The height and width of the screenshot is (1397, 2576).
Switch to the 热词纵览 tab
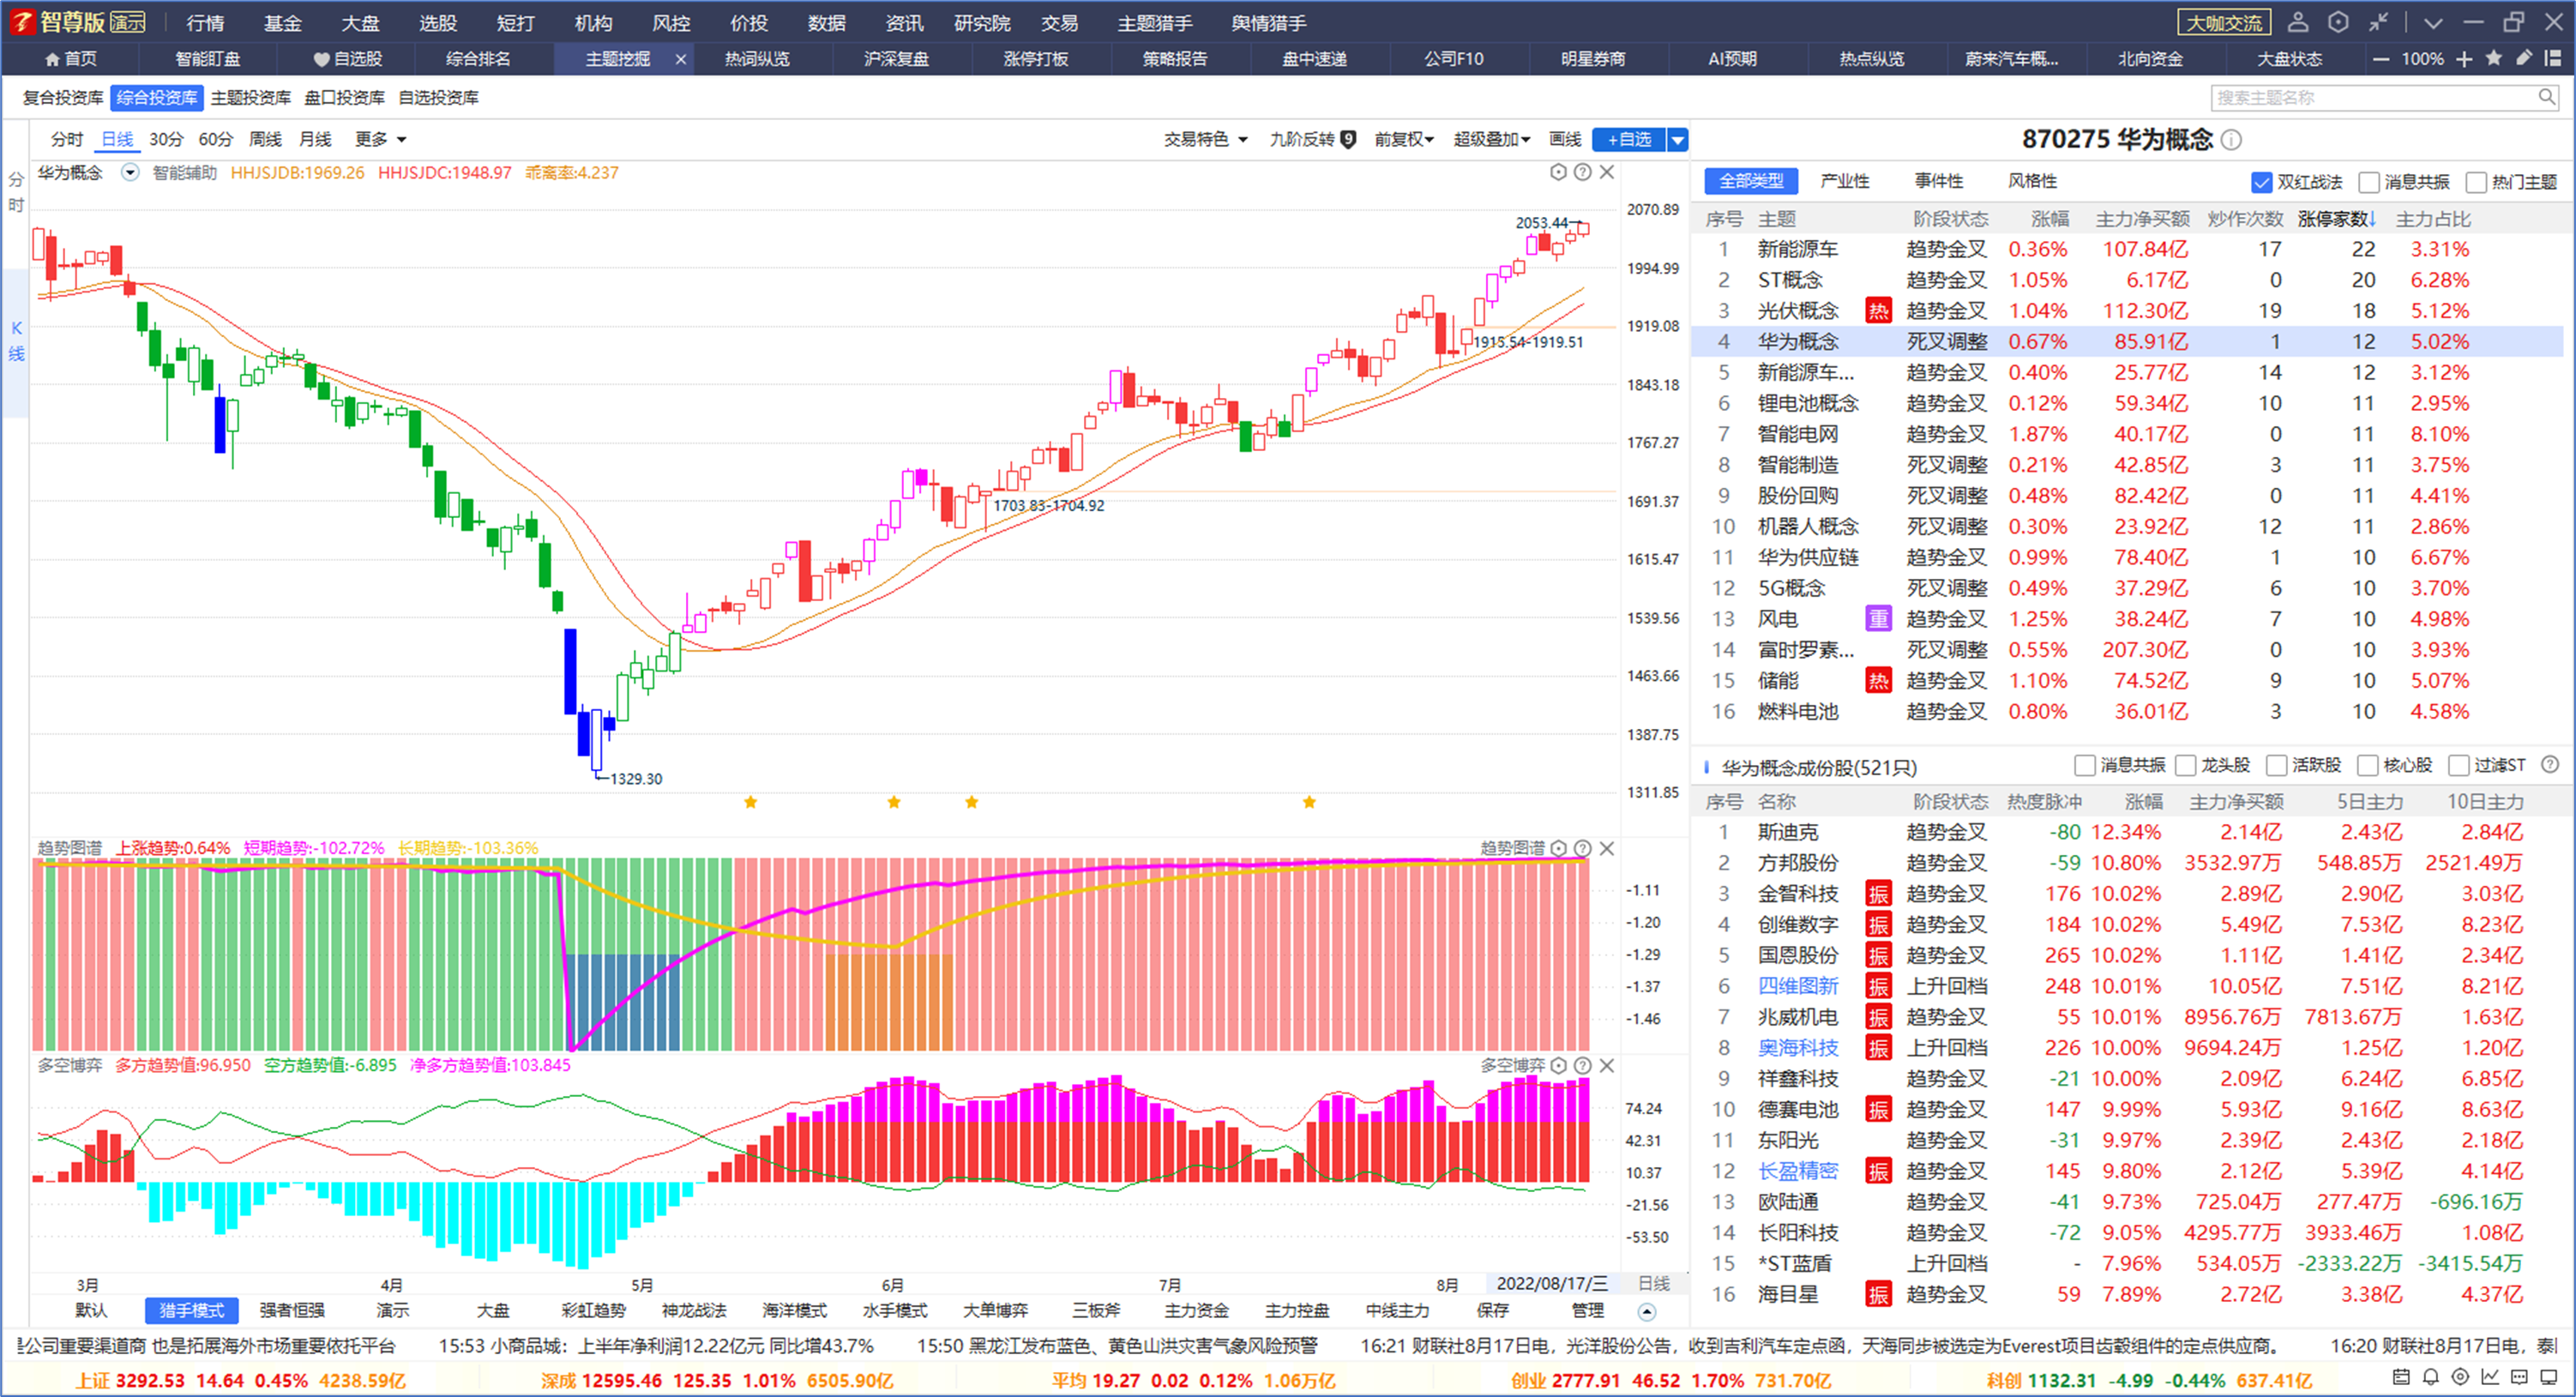[757, 59]
